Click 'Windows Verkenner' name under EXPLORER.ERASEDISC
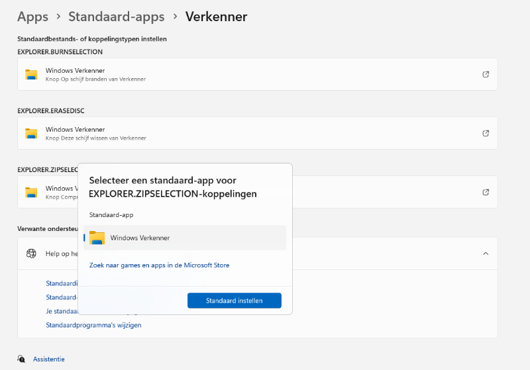This screenshot has width=530, height=370. 75,130
